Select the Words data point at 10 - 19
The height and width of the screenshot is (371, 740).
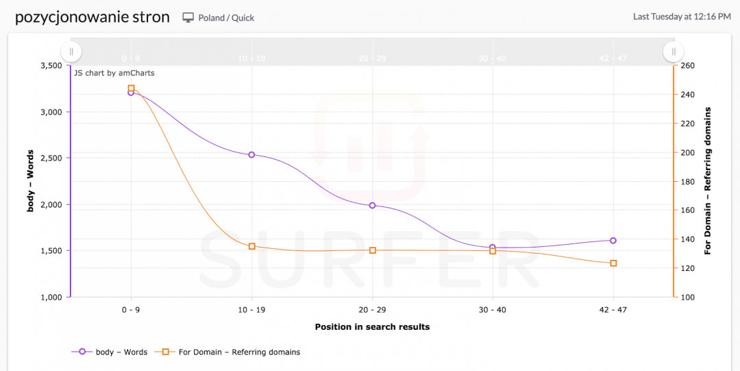pyautogui.click(x=251, y=155)
